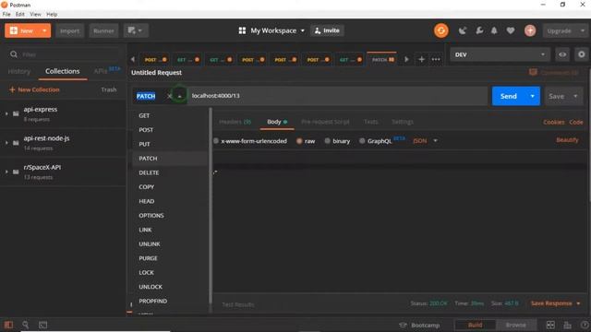The height and width of the screenshot is (332, 591).
Task: Click the heart icon in header
Action: [x=511, y=30]
